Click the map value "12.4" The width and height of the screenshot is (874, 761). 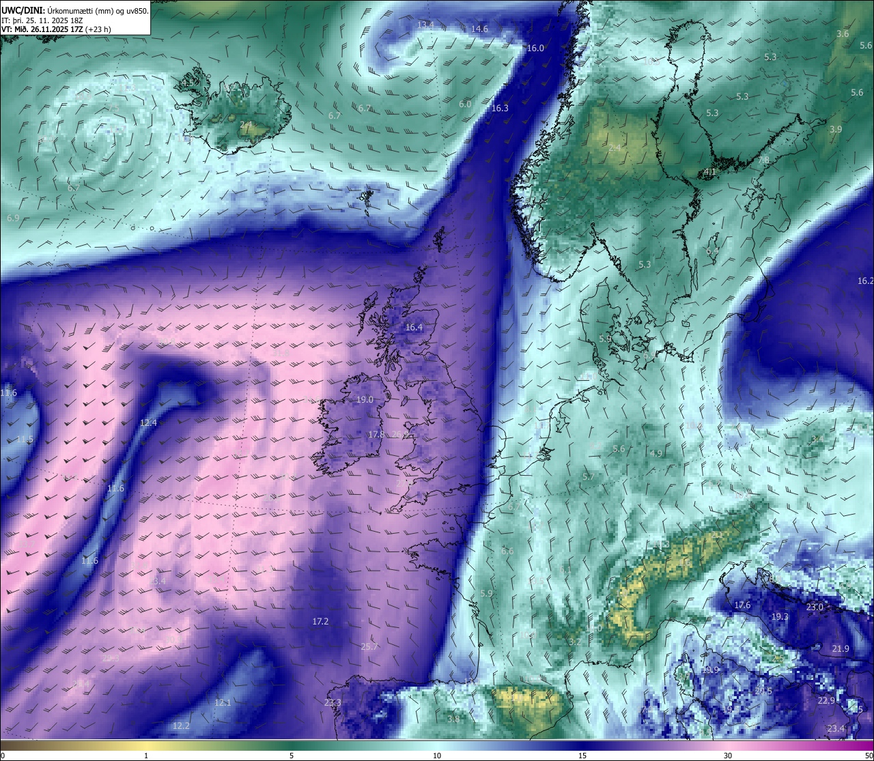pyautogui.click(x=148, y=423)
